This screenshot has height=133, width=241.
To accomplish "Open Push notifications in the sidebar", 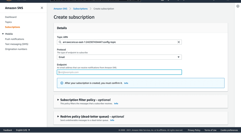I will click(x=15, y=39).
